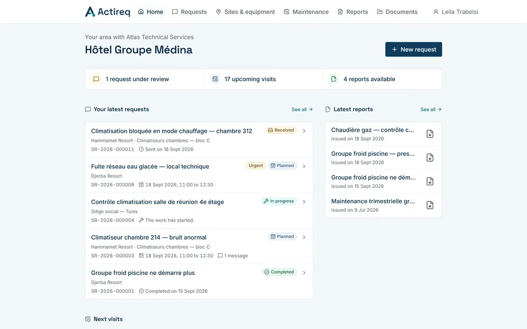Click the In progress status badge
This screenshot has height=329, width=527.
279,201
